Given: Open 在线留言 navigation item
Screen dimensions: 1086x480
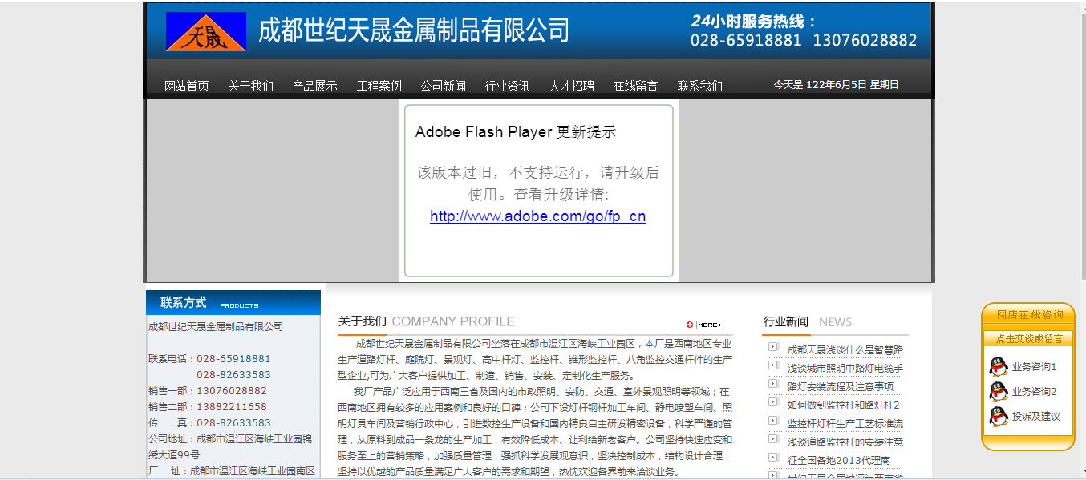Looking at the screenshot, I should [x=636, y=86].
